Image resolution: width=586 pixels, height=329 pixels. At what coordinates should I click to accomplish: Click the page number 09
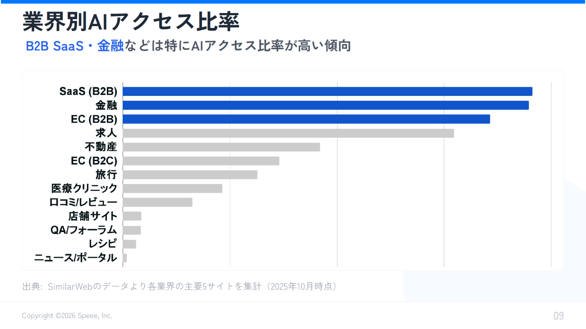tap(559, 316)
